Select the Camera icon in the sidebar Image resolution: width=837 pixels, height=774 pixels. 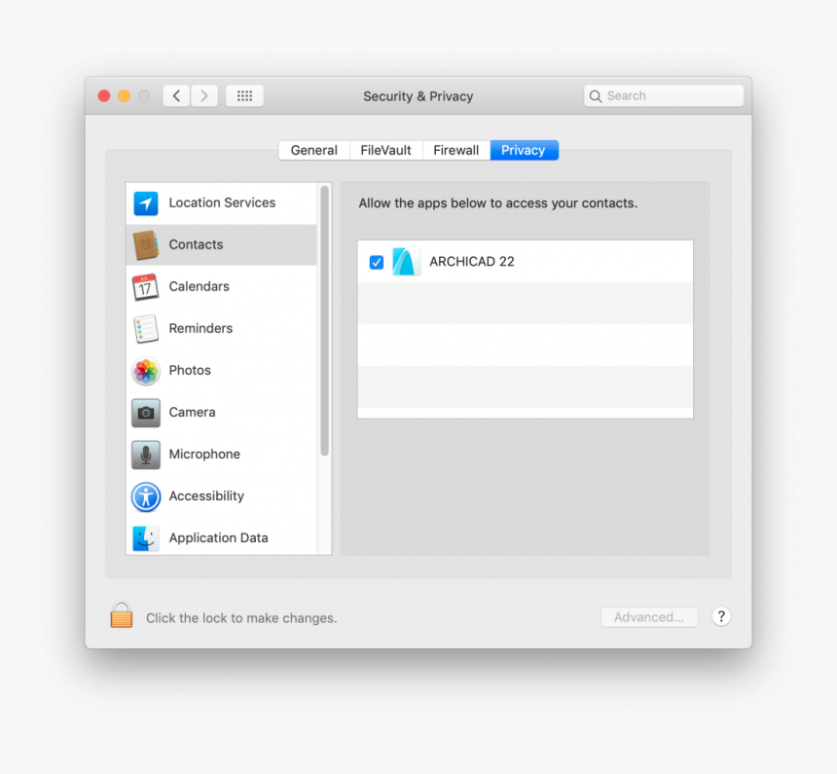point(145,412)
